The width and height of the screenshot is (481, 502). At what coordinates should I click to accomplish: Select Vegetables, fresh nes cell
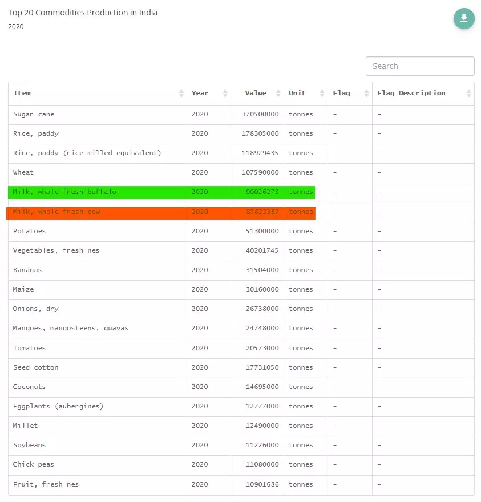click(x=98, y=251)
